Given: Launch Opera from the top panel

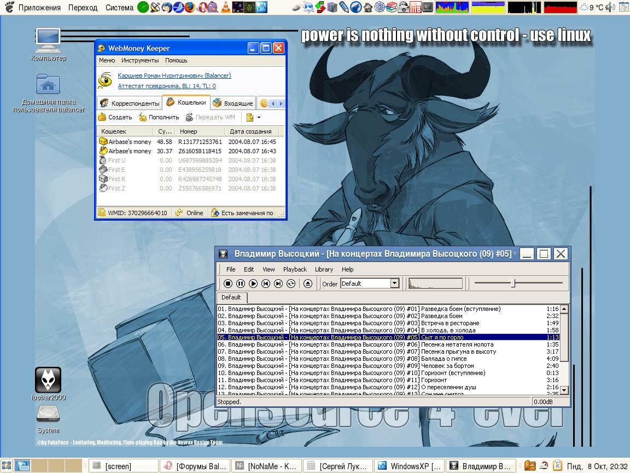Looking at the screenshot, I should (x=202, y=7).
